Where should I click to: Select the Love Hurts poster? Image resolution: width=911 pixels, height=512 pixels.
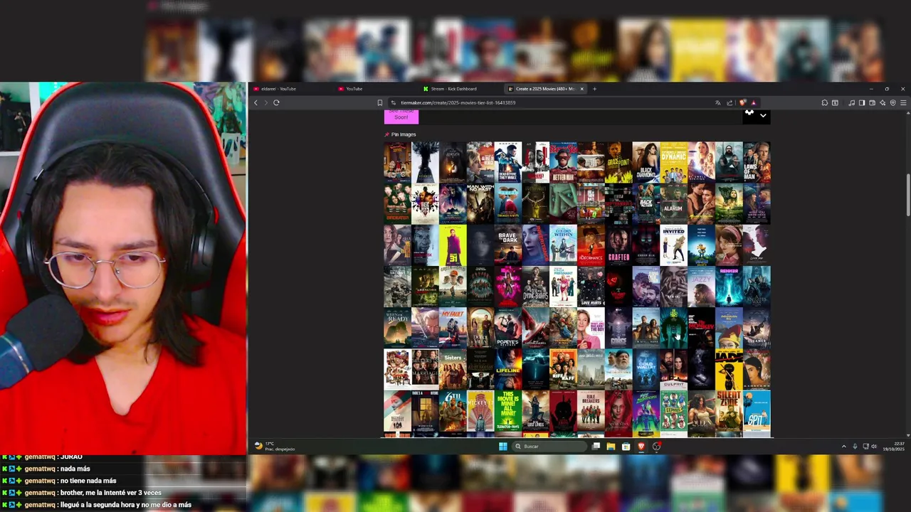590,287
